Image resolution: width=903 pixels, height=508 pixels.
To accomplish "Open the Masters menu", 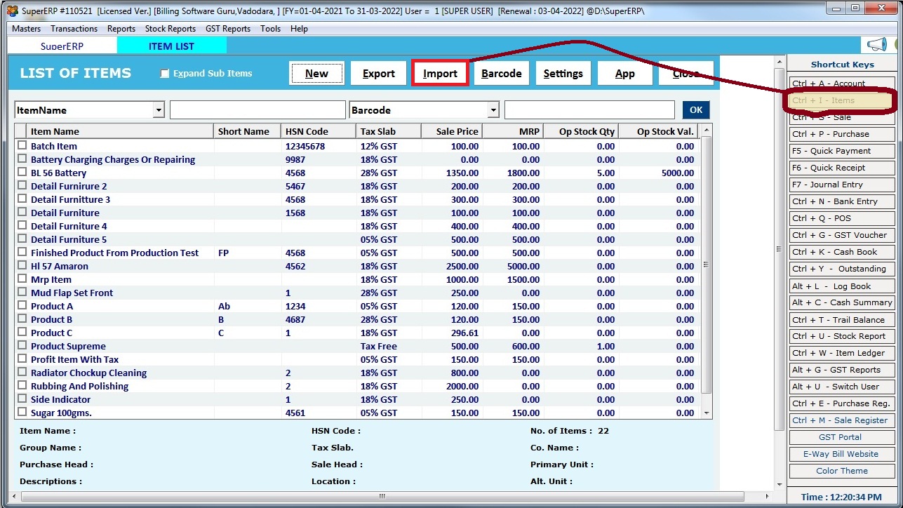I will coord(25,29).
